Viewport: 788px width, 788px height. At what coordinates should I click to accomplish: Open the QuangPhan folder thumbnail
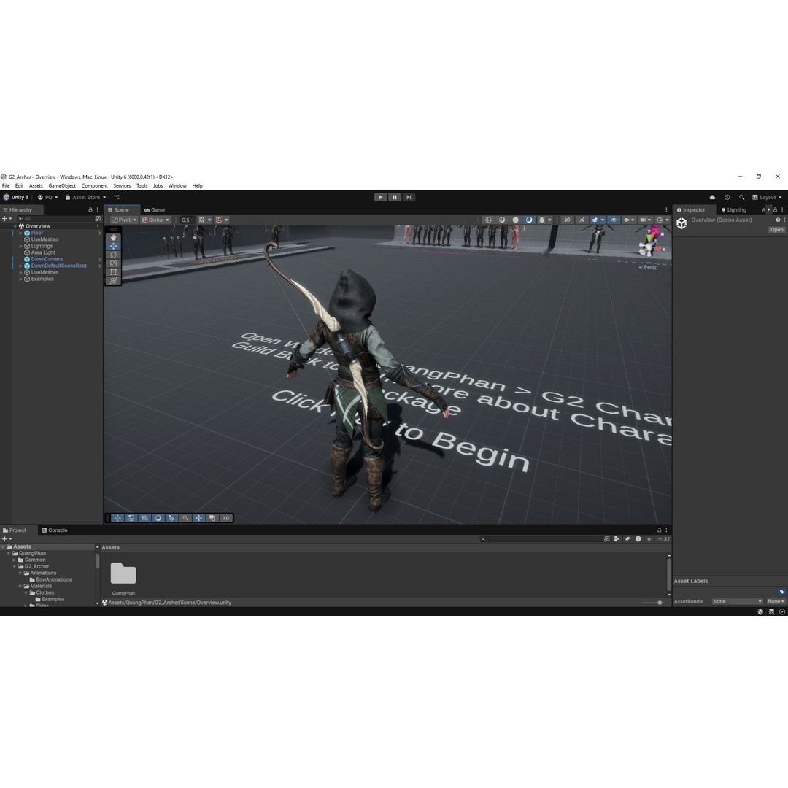click(123, 574)
